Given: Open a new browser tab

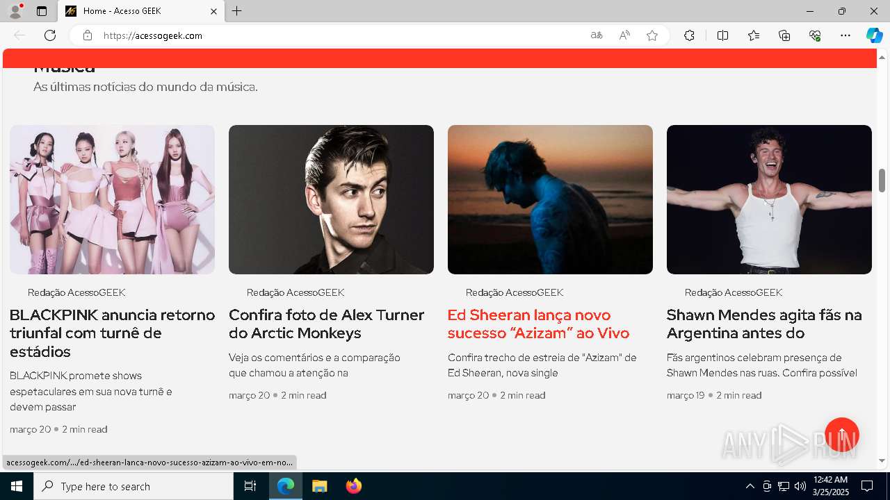Looking at the screenshot, I should click(237, 11).
